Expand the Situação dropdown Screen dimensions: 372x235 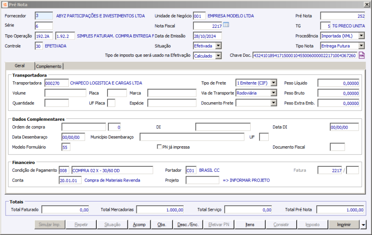(218, 46)
